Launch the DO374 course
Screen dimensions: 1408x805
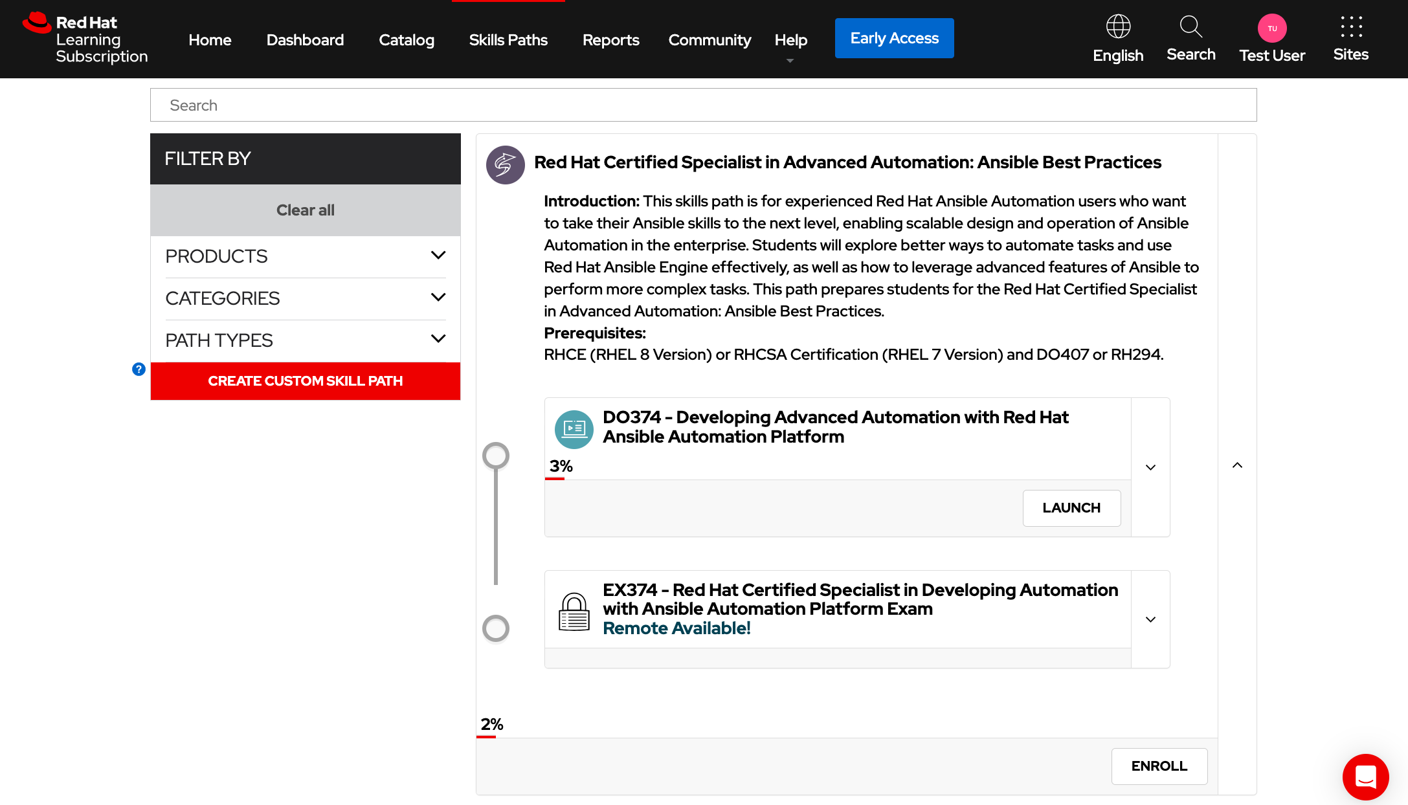coord(1071,508)
